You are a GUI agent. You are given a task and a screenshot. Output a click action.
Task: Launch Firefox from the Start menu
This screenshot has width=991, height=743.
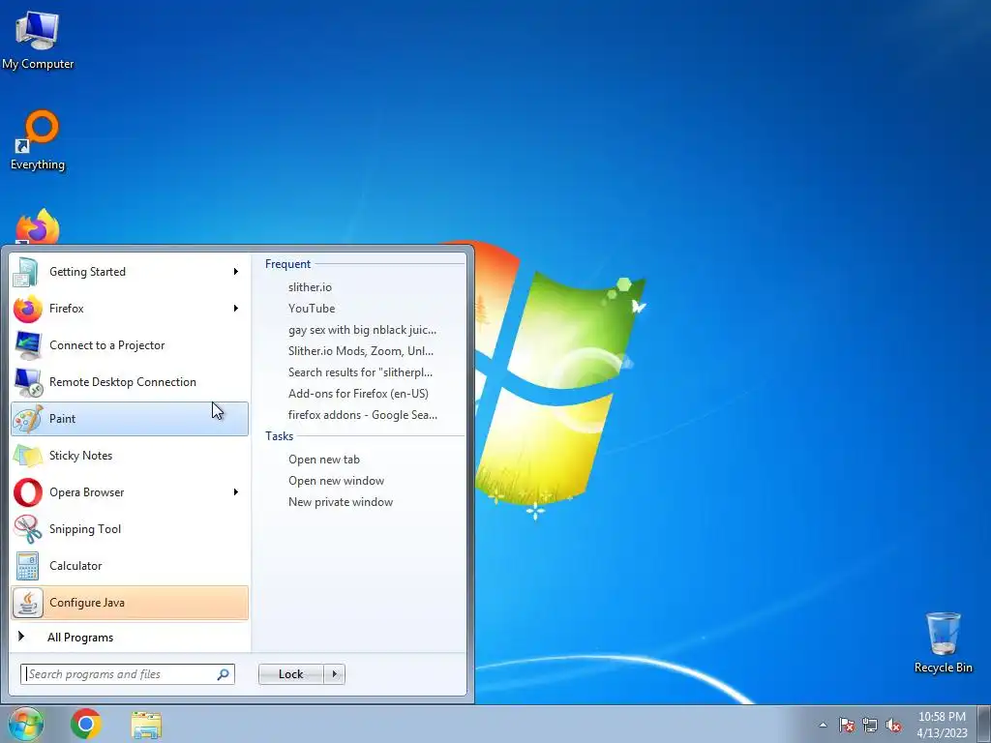(130, 309)
